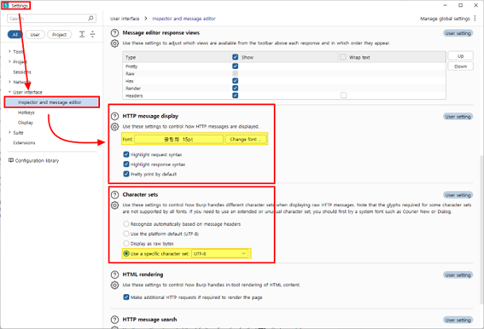Expand the Suite tree node
The height and width of the screenshot is (329, 484).
point(9,133)
